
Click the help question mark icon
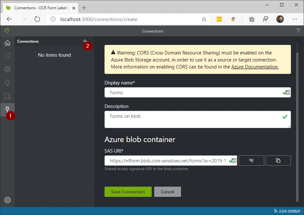pyautogui.click(x=298, y=31)
